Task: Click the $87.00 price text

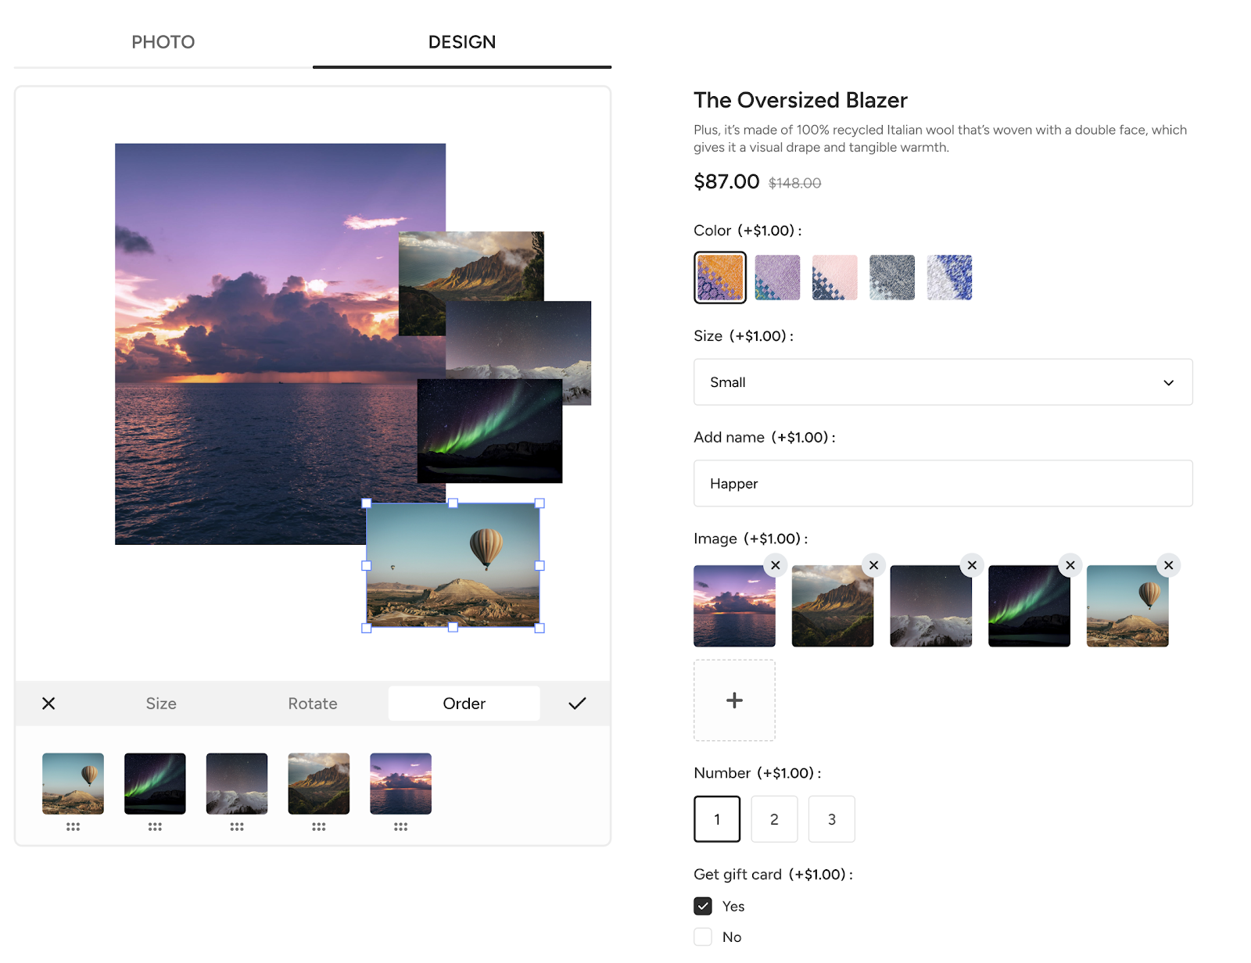Action: pyautogui.click(x=726, y=181)
